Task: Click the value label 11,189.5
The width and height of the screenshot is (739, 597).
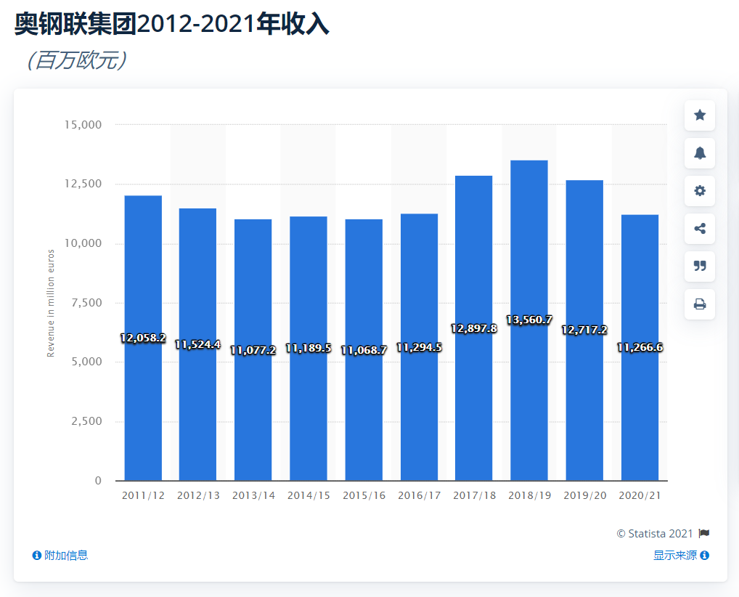Action: pos(309,349)
